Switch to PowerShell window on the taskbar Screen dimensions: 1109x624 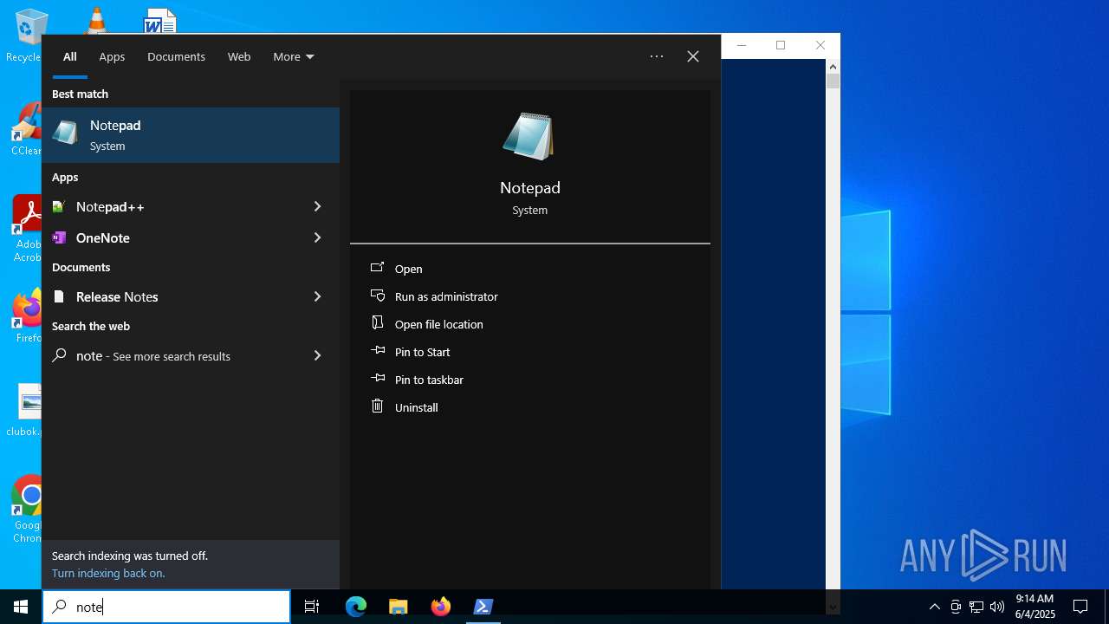click(x=483, y=607)
